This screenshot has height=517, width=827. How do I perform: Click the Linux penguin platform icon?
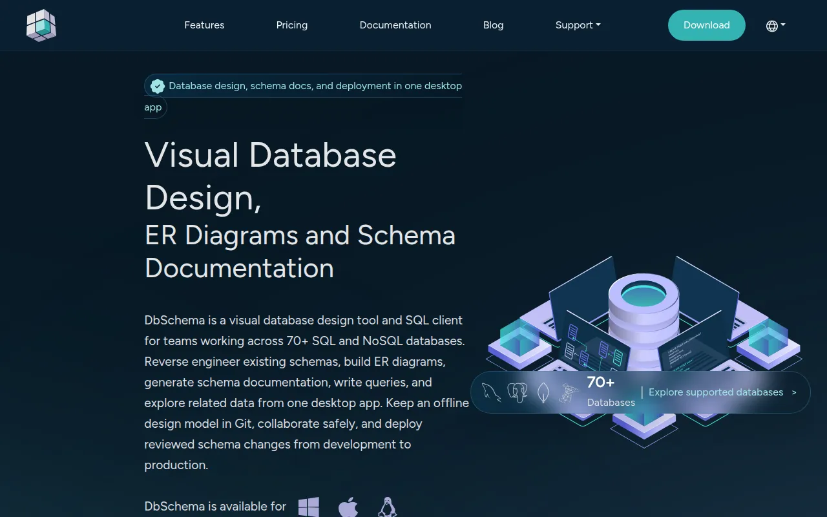(387, 507)
